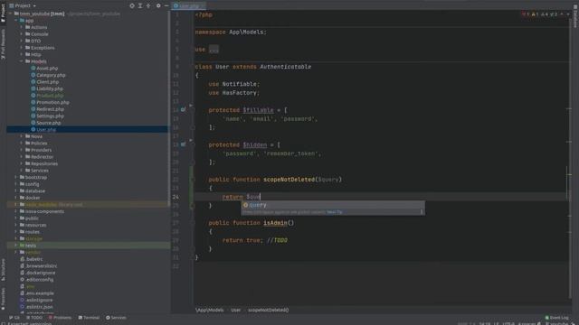The image size is (579, 325).
Task: Open Asset.php in the project tree
Action: tap(44, 69)
